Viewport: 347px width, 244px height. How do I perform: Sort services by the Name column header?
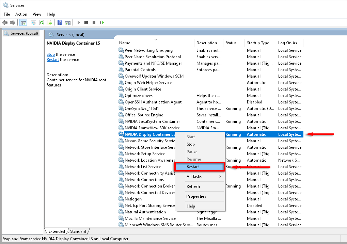(125, 43)
